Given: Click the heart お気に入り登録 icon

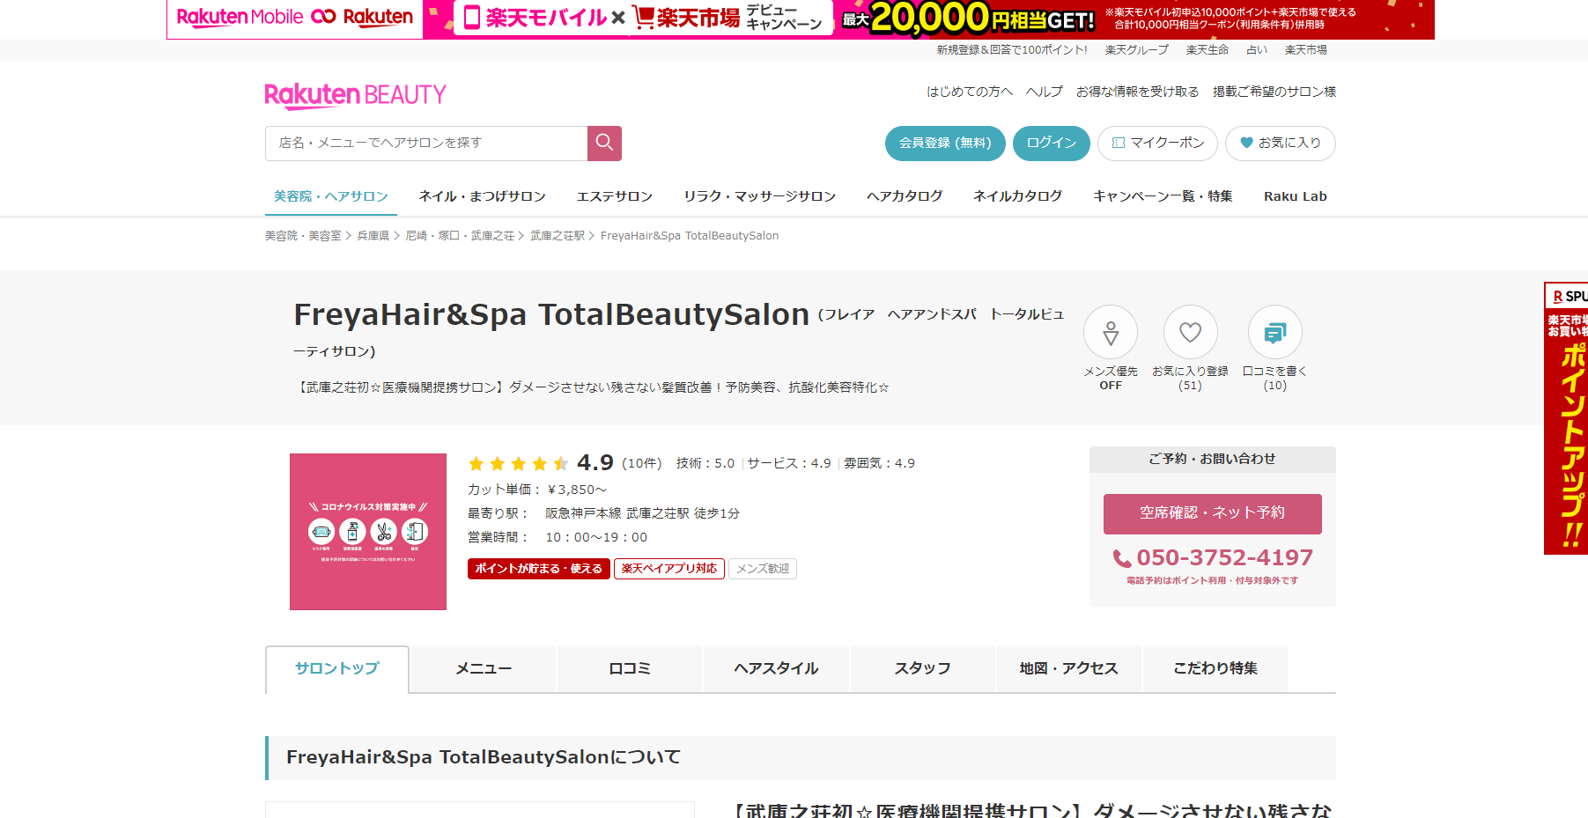Looking at the screenshot, I should coord(1190,332).
